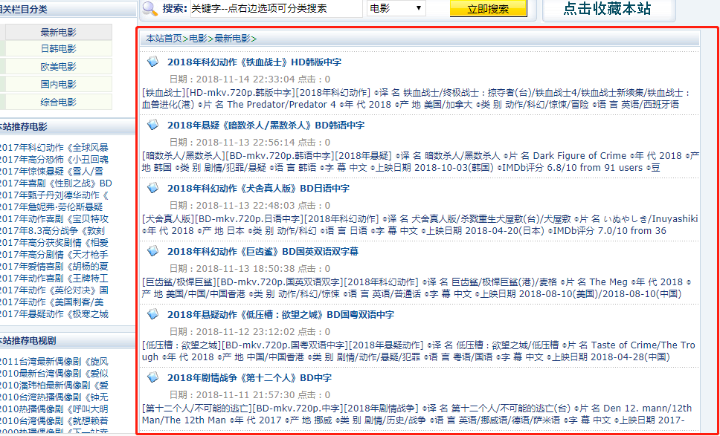Screen dimensions: 720x436
Task: Click 最新电影 breadcrumb link
Action: 232,39
